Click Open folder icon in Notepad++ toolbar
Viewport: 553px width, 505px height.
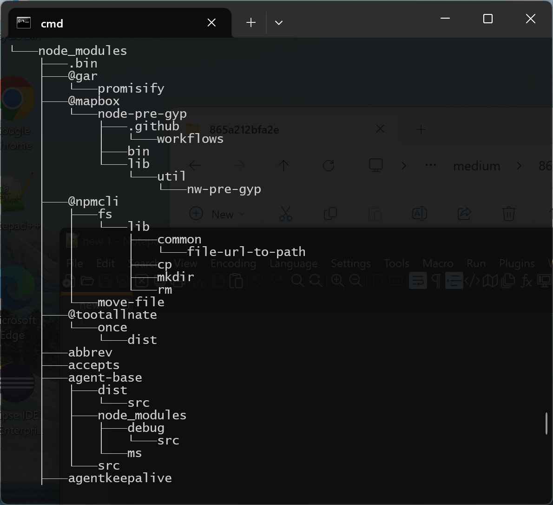(x=87, y=281)
